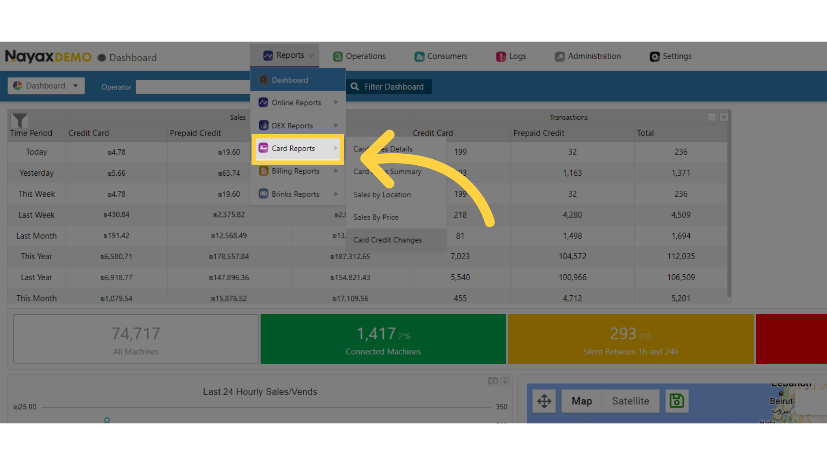Click the Brinks Reports icon

click(x=263, y=194)
